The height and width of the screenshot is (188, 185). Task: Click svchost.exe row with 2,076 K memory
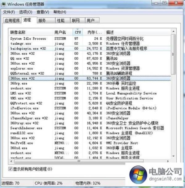[x=90, y=153]
